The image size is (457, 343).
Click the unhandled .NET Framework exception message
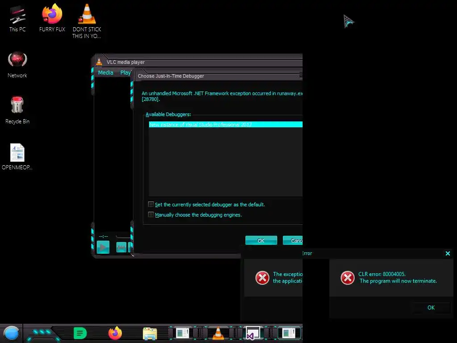[x=222, y=96]
